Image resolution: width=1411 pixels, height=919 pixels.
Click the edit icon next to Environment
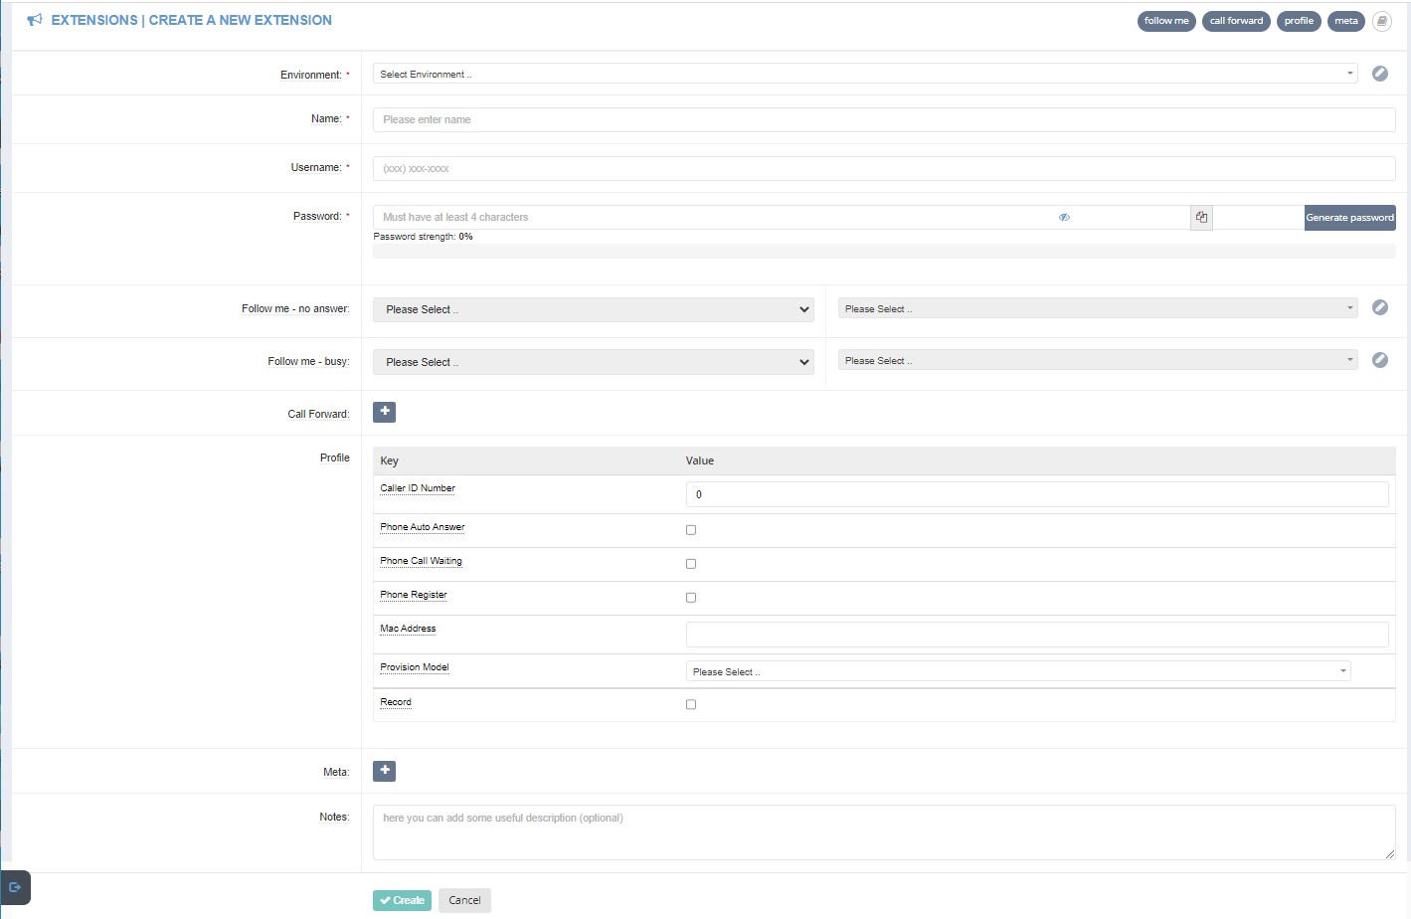[x=1380, y=74]
